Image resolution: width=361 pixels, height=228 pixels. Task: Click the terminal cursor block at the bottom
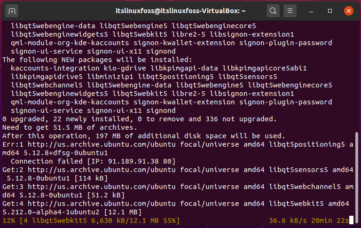coord(351,220)
